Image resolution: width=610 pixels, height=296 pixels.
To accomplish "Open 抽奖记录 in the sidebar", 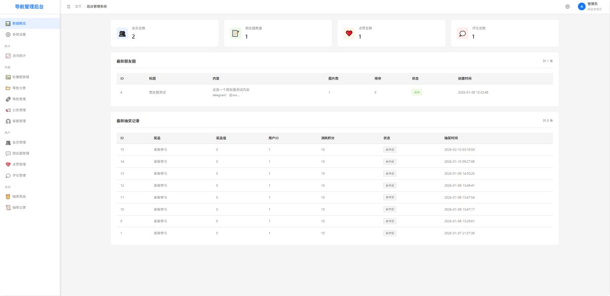I will (29, 208).
